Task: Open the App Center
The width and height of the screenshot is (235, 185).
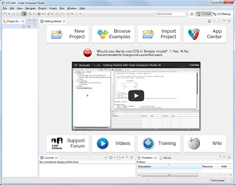Action: click(x=205, y=34)
